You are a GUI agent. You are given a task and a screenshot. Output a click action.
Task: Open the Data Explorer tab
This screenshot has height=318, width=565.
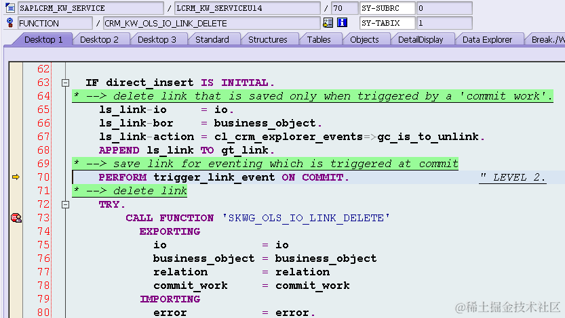tap(487, 39)
